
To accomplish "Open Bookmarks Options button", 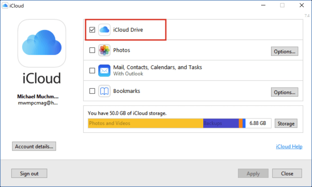I will (284, 92).
